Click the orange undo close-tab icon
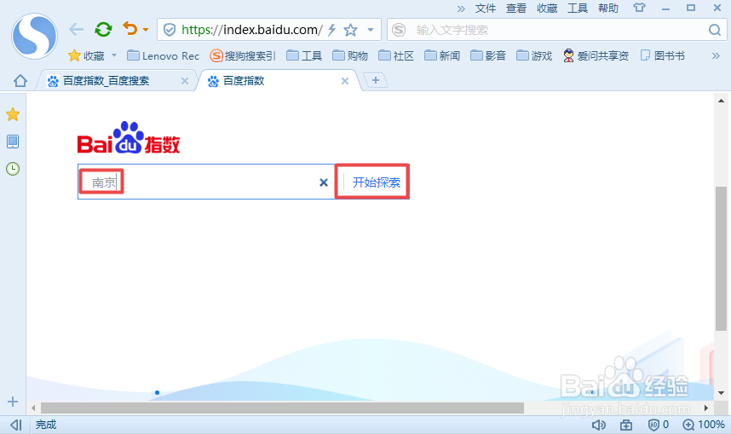The image size is (731, 434). (130, 29)
